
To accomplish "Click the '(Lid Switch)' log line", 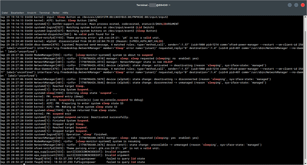I will point(77,28).
